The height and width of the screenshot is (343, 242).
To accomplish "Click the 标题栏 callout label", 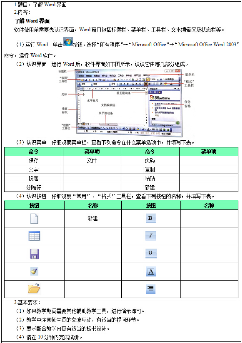I will (x=62, y=71).
